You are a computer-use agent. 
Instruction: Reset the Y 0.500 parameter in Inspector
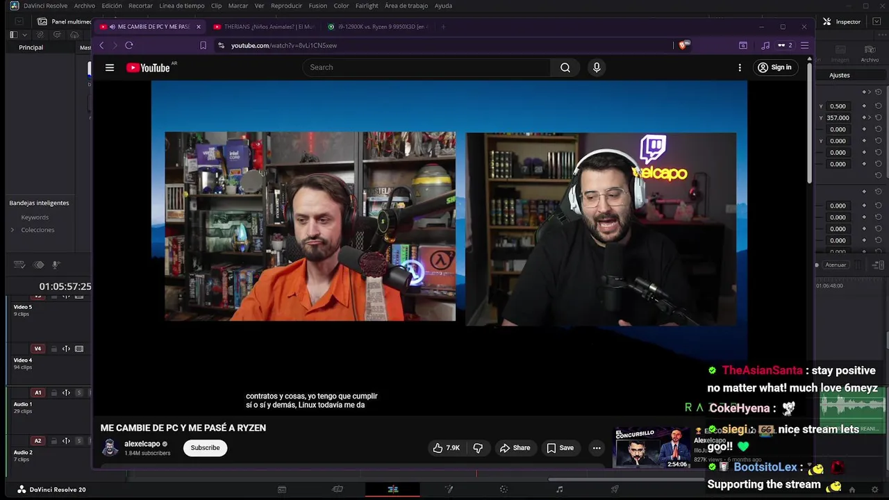pos(879,106)
